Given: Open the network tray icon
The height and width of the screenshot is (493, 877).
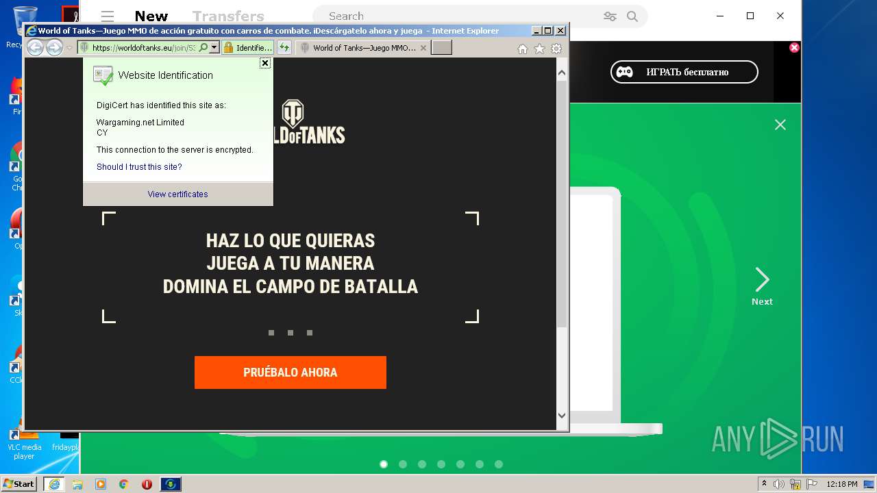Looking at the screenshot, I should click(795, 484).
